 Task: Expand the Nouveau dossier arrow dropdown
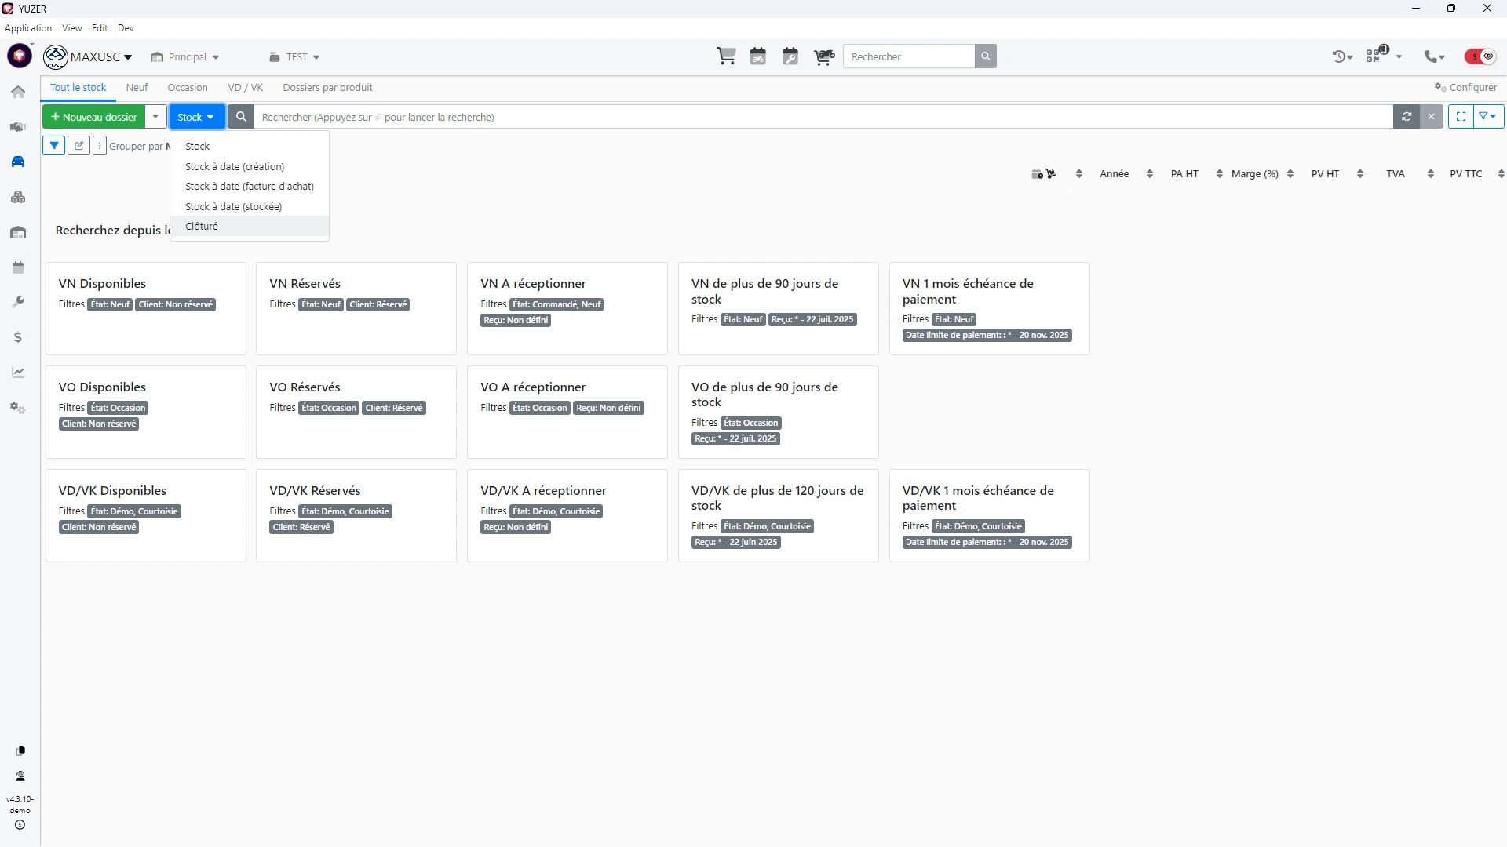(x=155, y=117)
